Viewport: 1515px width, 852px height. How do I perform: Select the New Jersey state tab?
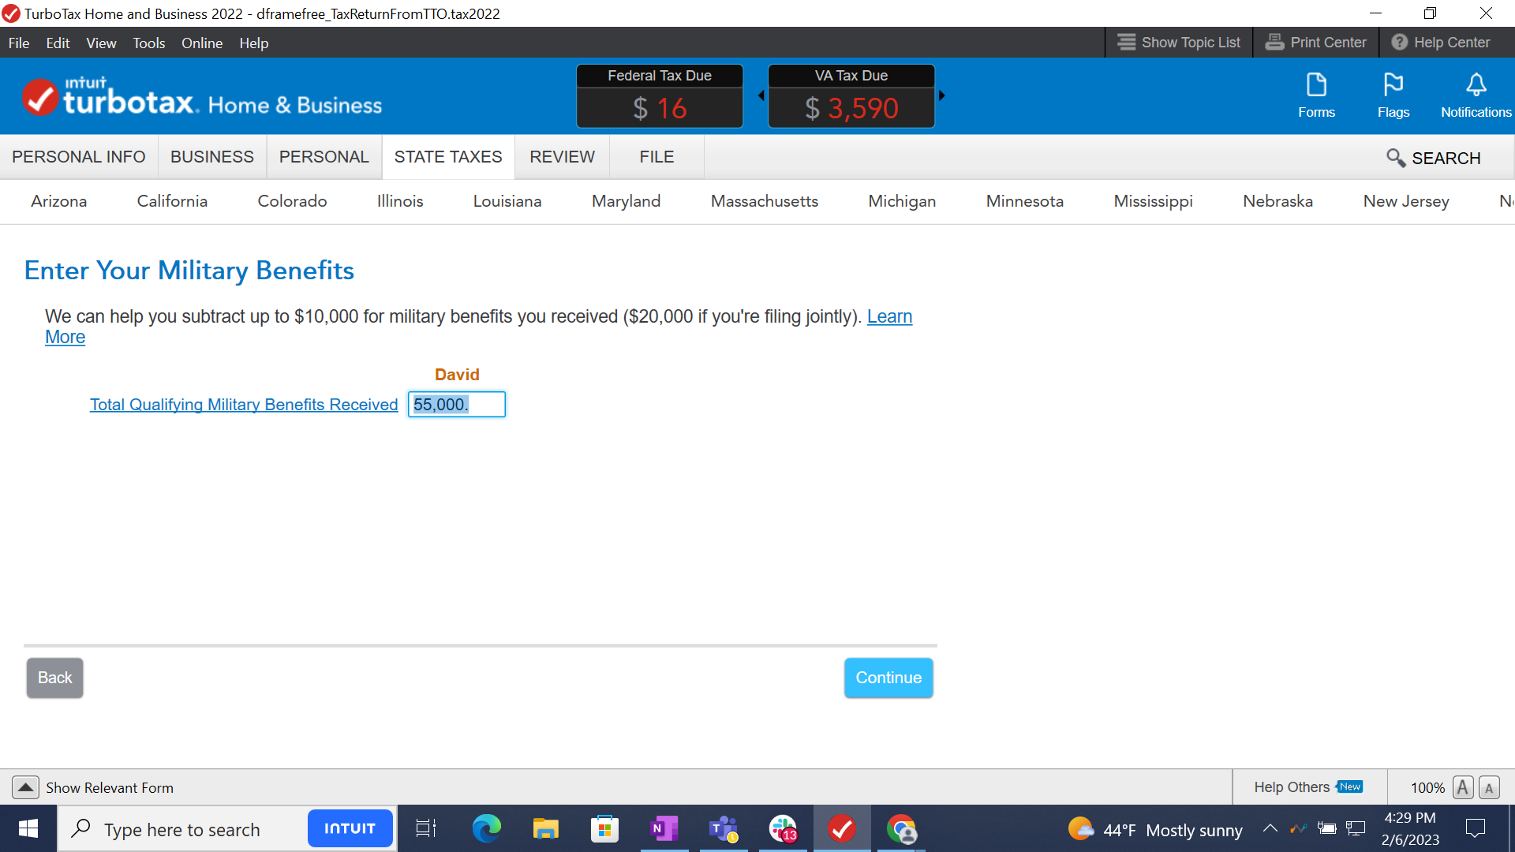pyautogui.click(x=1406, y=201)
